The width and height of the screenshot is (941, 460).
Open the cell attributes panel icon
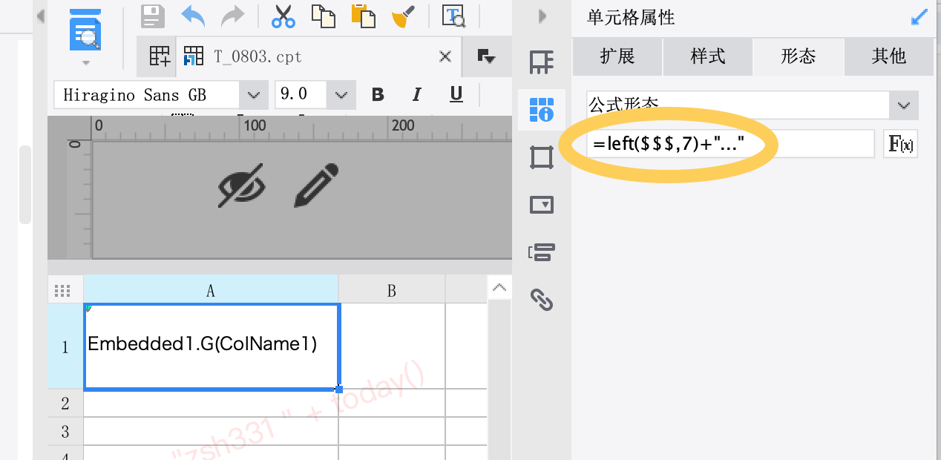pyautogui.click(x=542, y=110)
